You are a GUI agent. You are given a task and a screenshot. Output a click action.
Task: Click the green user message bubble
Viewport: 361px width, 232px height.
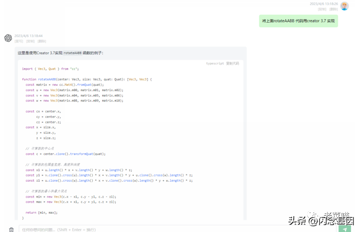pos(299,21)
